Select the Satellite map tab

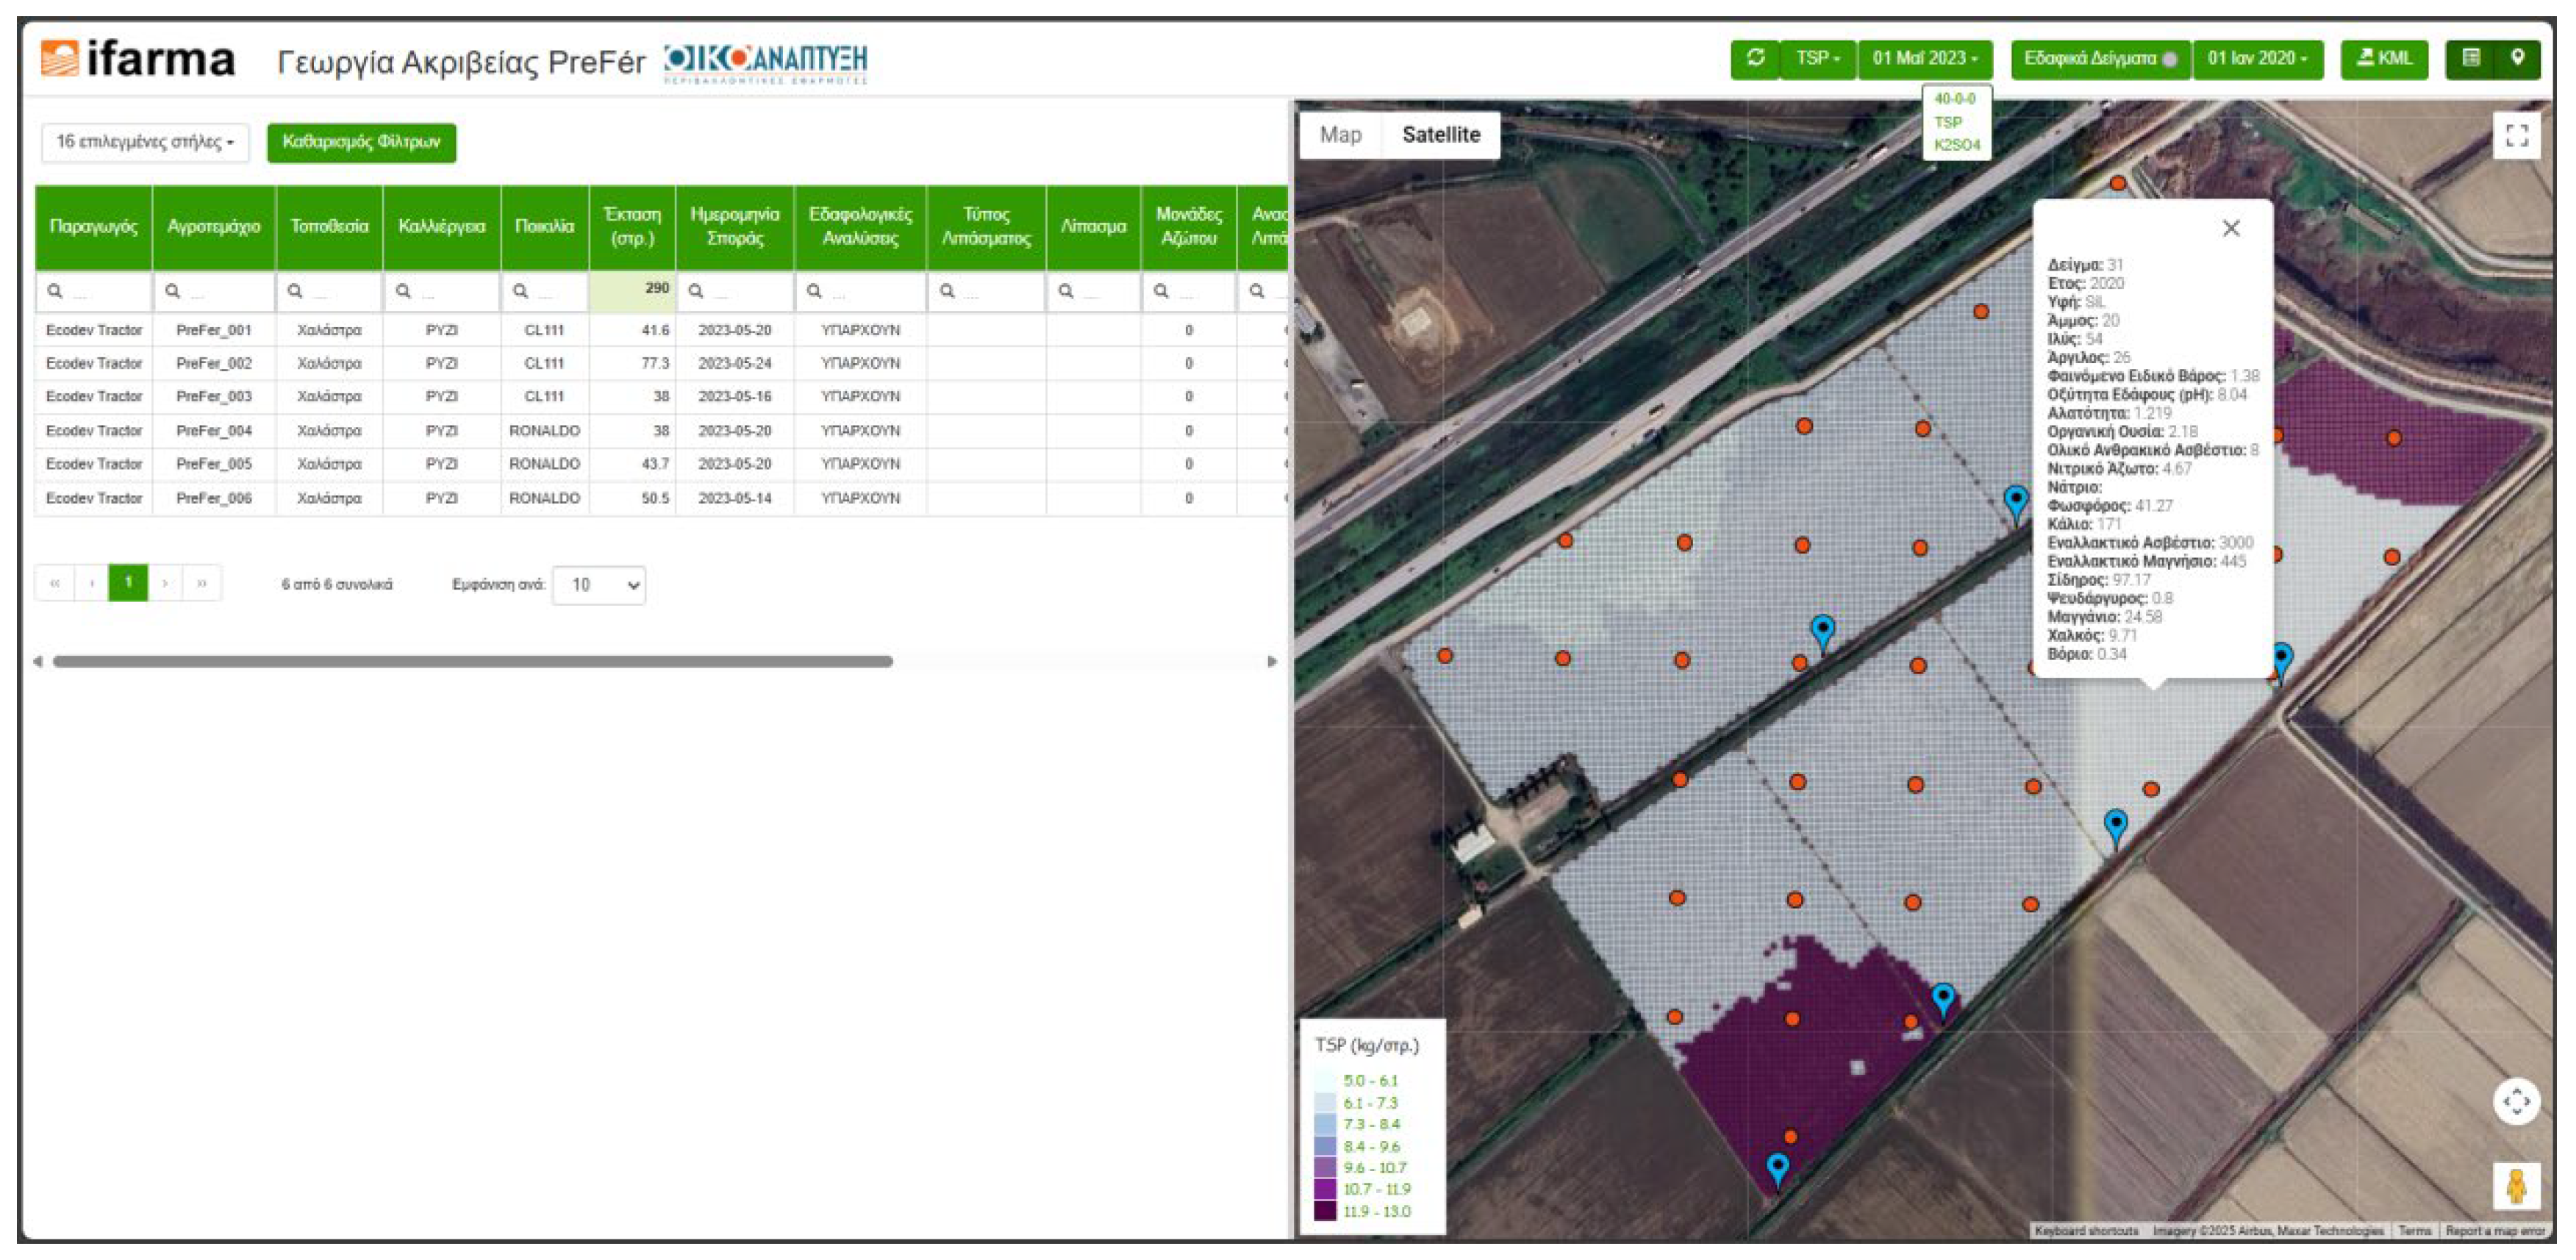click(x=1440, y=135)
